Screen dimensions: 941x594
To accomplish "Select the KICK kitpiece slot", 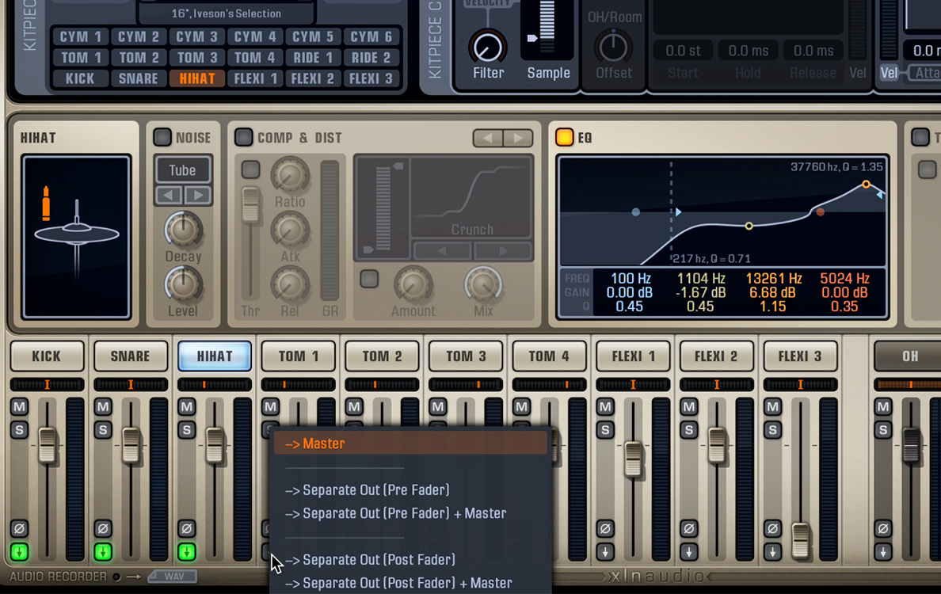I will click(80, 78).
